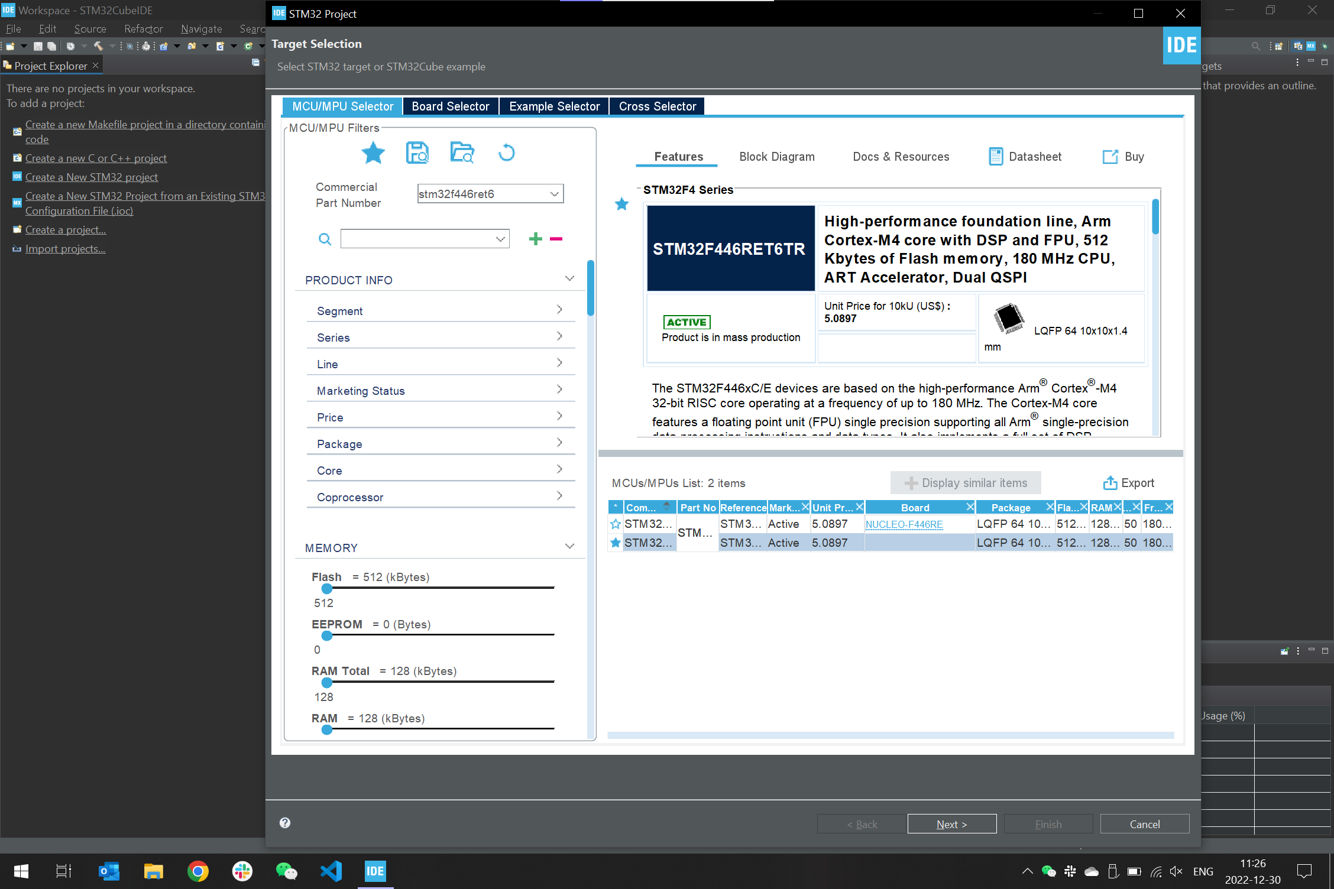Toggle favorite star on first MCU row
The image size is (1334, 889).
pyautogui.click(x=616, y=524)
